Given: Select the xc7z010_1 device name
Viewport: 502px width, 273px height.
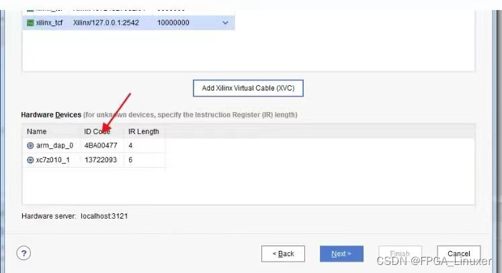Looking at the screenshot, I should (52, 160).
